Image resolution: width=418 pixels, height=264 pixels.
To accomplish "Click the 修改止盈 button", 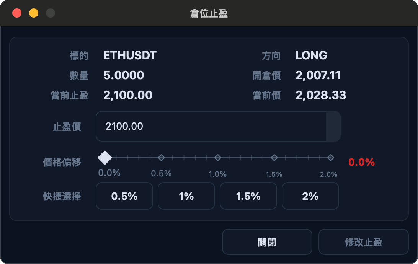I will (x=363, y=242).
